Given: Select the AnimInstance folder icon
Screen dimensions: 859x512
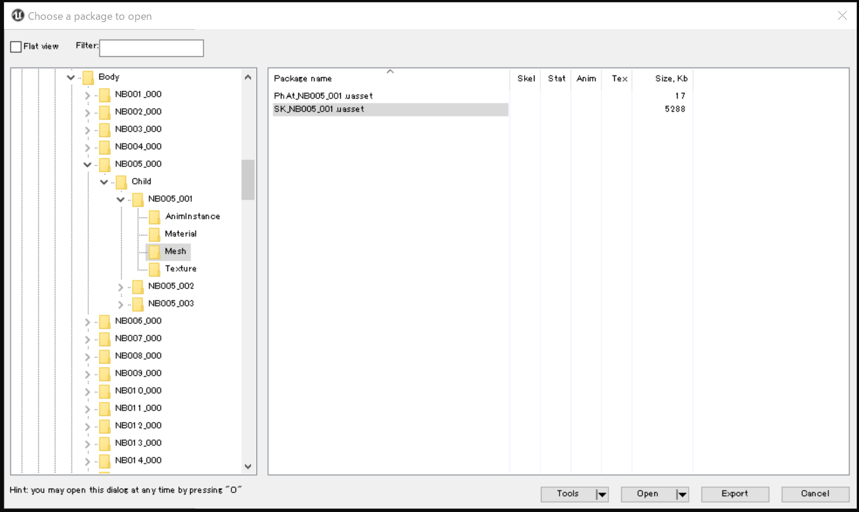Looking at the screenshot, I should pyautogui.click(x=155, y=217).
